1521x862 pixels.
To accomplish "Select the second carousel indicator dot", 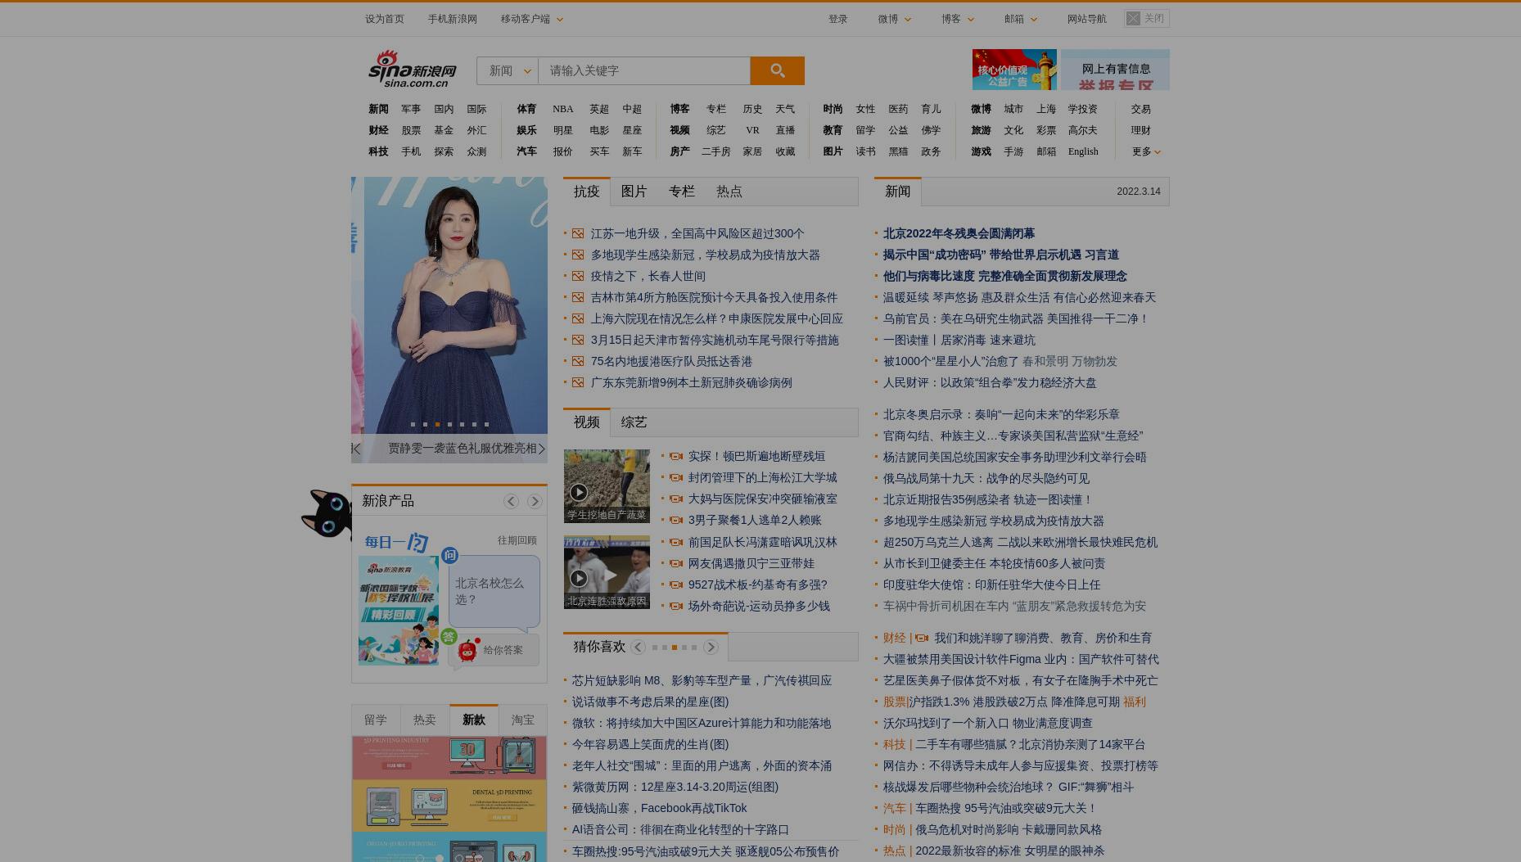I will [x=425, y=424].
